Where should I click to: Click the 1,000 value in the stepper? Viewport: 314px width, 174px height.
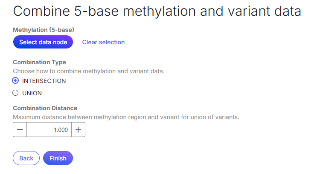(x=61, y=130)
